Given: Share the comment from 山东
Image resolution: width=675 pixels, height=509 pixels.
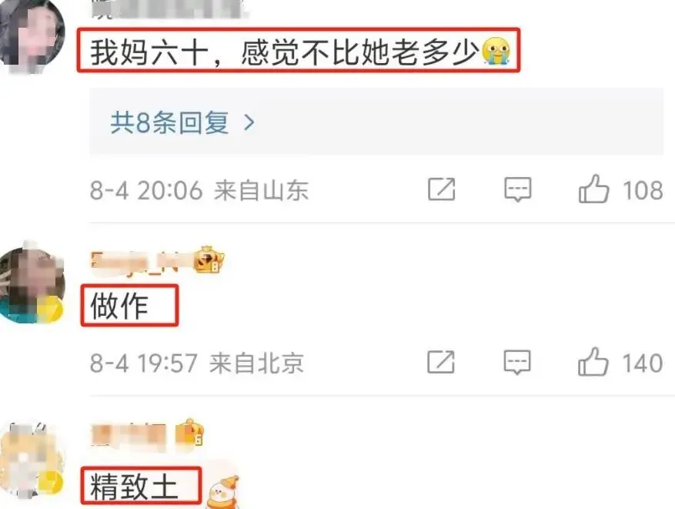Looking at the screenshot, I should pos(441,189).
